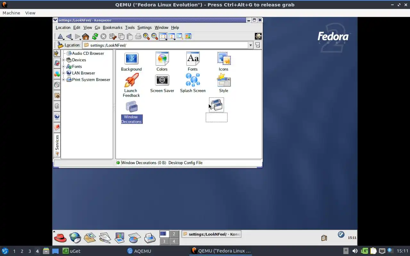Screen dimensions: 410x256
Task: Click the Zoom In magnifier icon
Action: 146,36
